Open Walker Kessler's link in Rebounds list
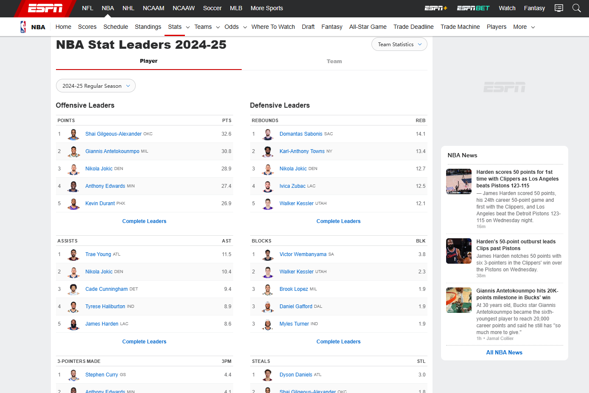The height and width of the screenshot is (393, 589). [296, 203]
